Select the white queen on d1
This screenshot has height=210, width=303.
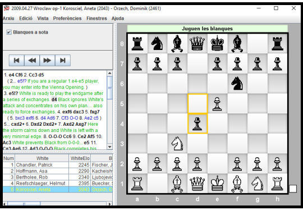(197, 184)
